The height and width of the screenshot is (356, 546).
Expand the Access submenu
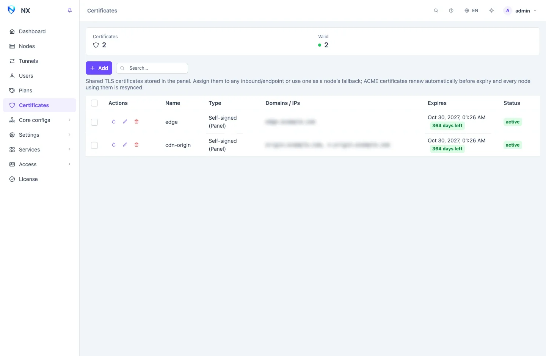point(69,164)
